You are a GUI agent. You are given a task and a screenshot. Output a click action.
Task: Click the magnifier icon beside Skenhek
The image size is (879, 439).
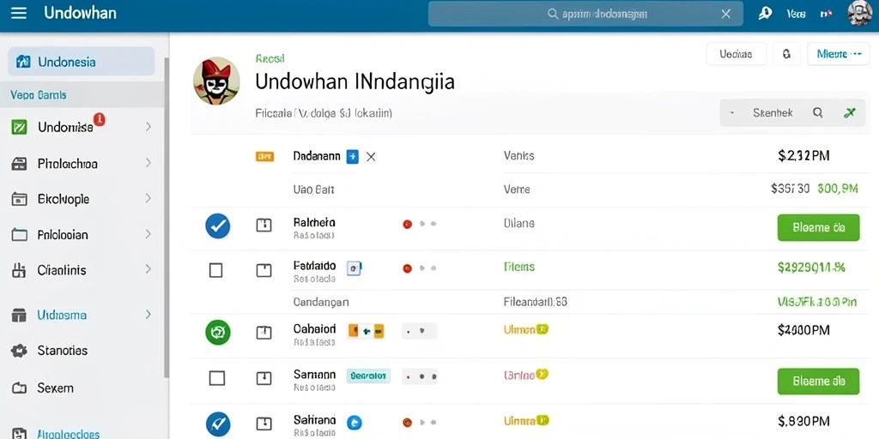[x=818, y=113]
